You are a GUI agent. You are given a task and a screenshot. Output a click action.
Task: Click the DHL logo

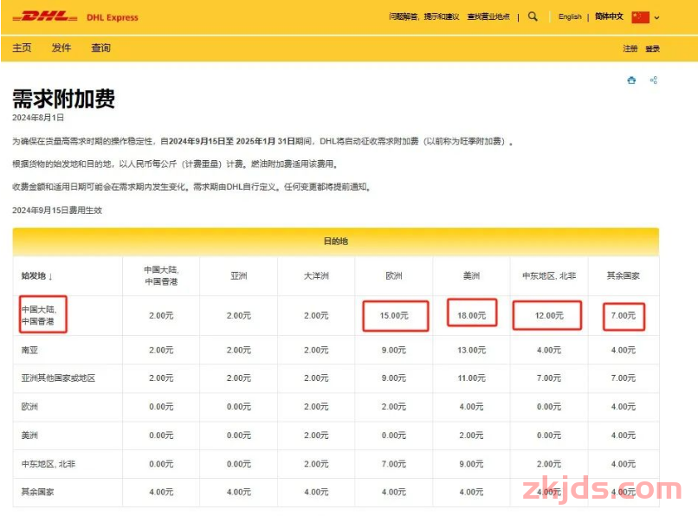(45, 17)
